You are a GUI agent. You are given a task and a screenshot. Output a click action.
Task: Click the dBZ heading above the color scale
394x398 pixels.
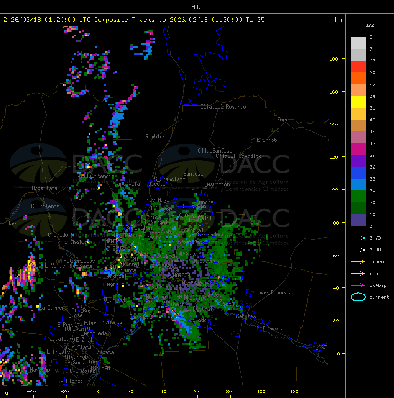[369, 26]
